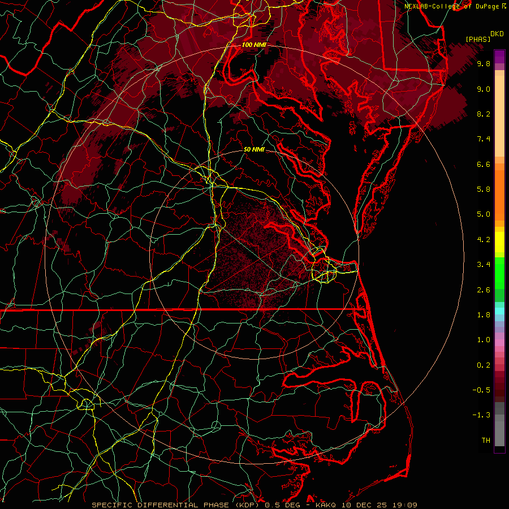Click the 50 NMI range ring label
509x509 pixels.
(254, 149)
